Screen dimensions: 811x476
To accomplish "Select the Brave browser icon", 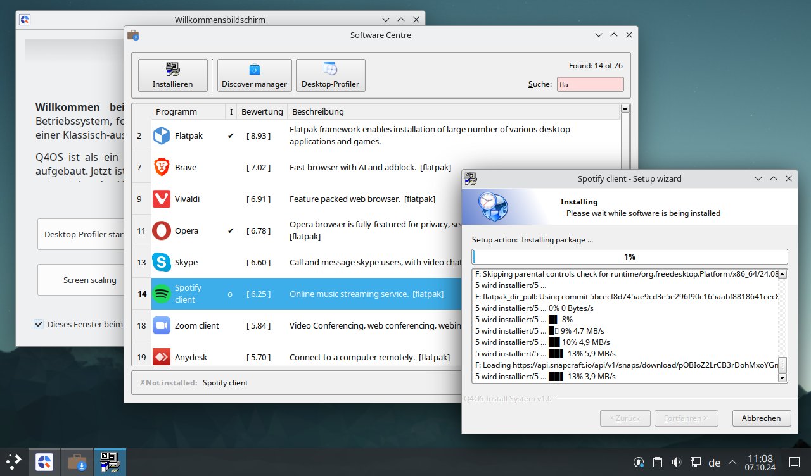I will pyautogui.click(x=162, y=167).
